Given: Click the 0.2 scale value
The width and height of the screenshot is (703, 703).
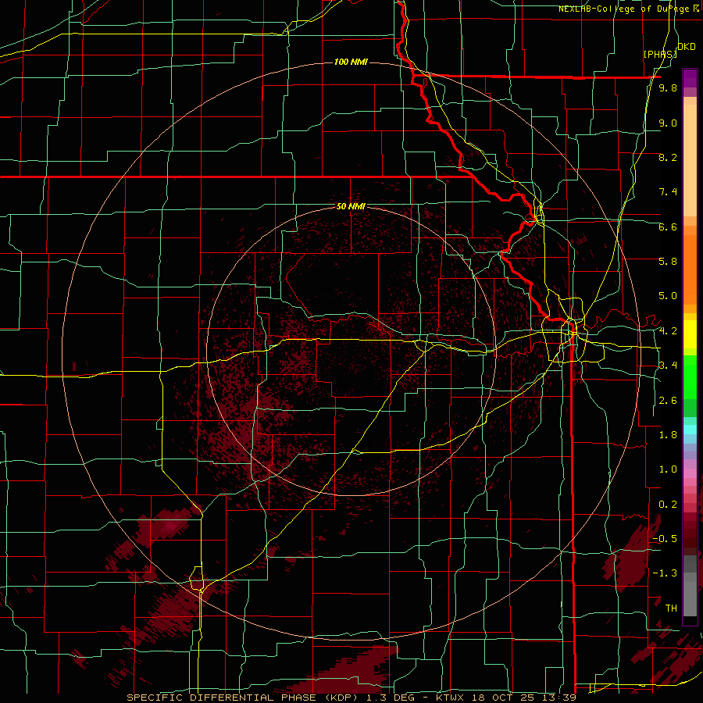Looking at the screenshot, I should point(668,505).
